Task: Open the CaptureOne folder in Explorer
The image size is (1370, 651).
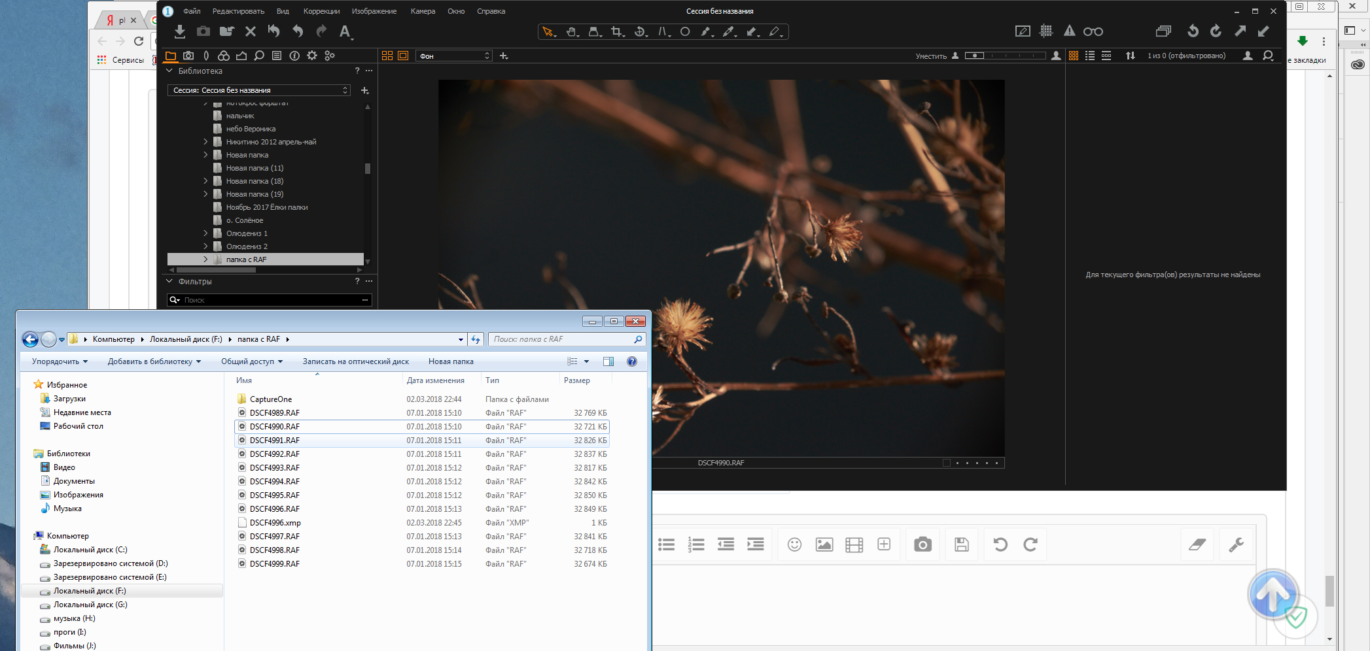Action: 271,399
